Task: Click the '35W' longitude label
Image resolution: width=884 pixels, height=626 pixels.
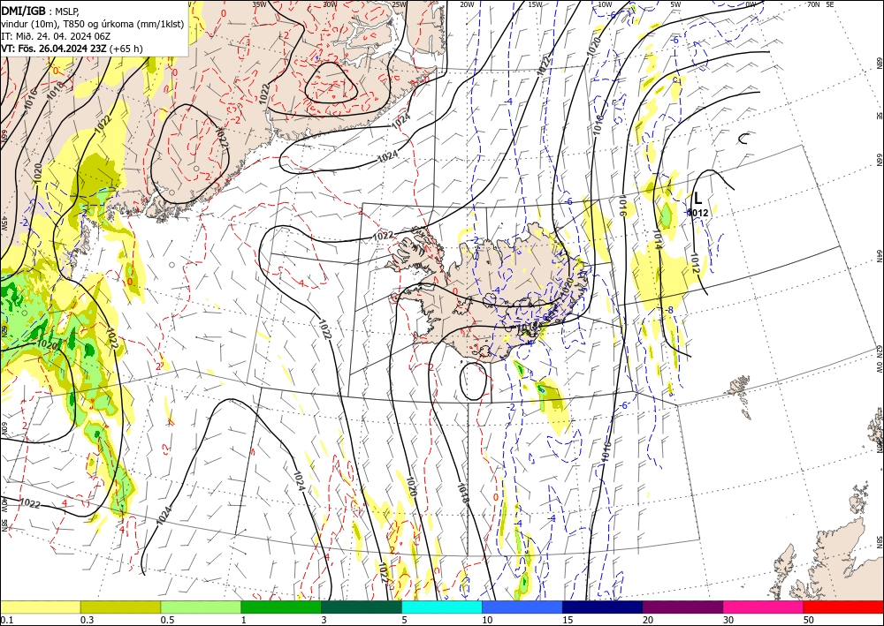Action: tap(259, 4)
